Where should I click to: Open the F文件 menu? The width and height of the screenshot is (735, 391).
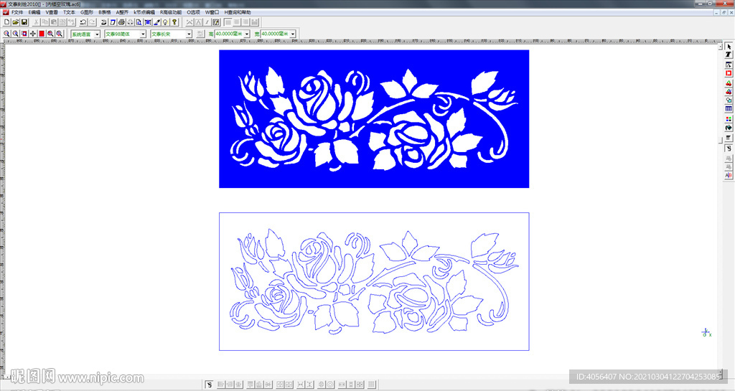[17, 12]
